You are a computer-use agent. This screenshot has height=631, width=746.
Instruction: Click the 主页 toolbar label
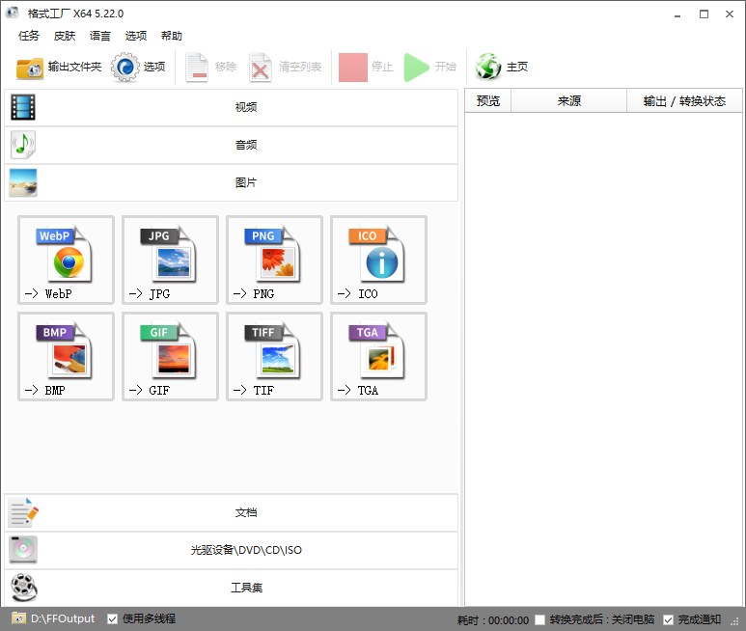[x=517, y=67]
